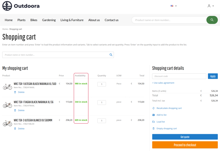The image size is (220, 151).
Task: Click the Load list folder icon
Action: point(153,122)
